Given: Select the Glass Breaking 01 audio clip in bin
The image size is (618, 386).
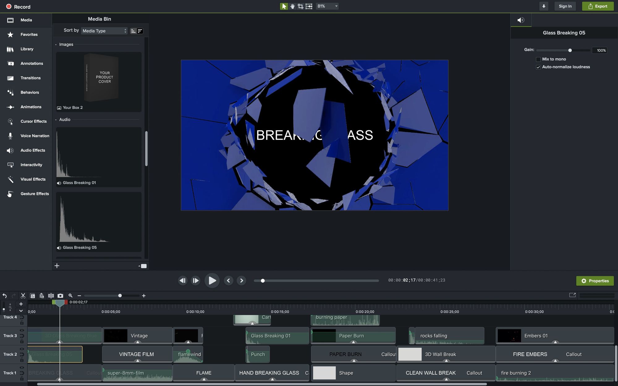Looking at the screenshot, I should (99, 157).
